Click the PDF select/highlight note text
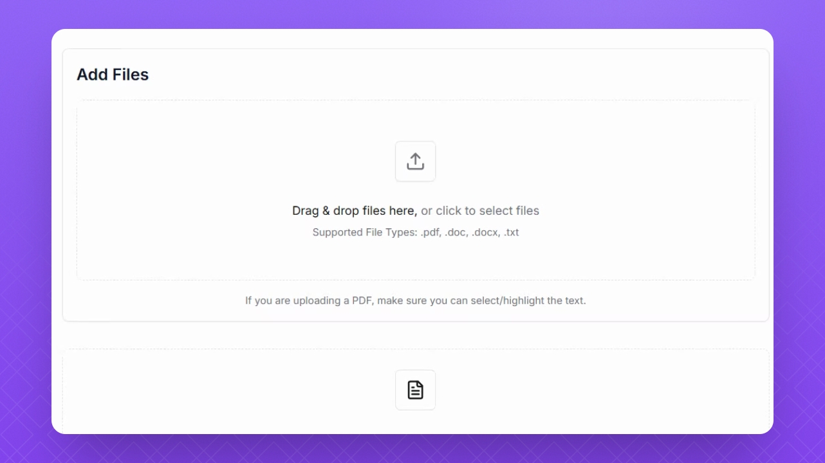This screenshot has height=463, width=825. tap(416, 300)
